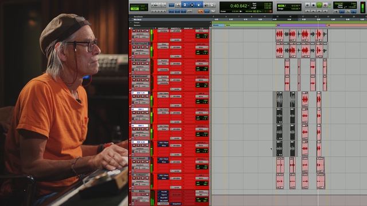Solo the BW 1.01 track
The image size is (367, 206).
[143, 96]
